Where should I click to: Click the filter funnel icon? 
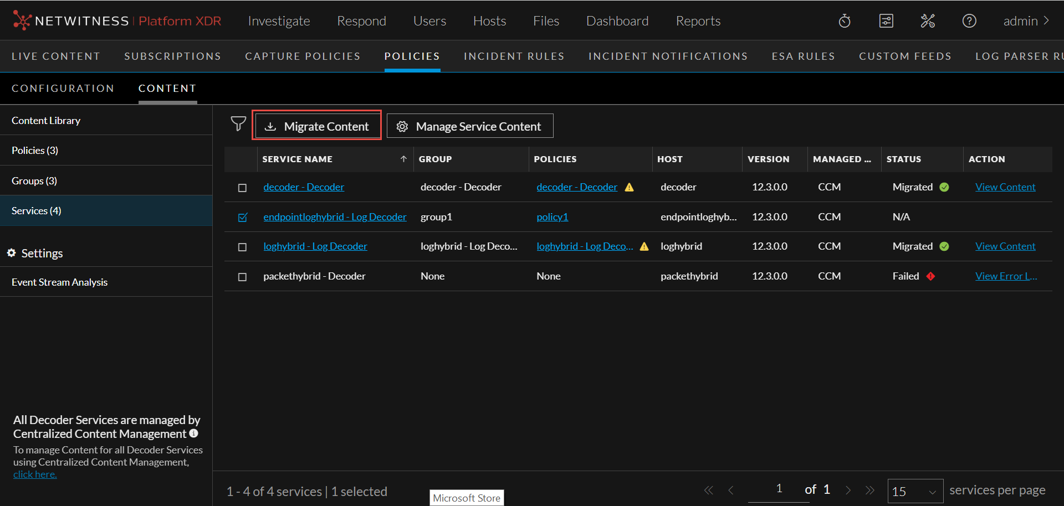pyautogui.click(x=238, y=124)
